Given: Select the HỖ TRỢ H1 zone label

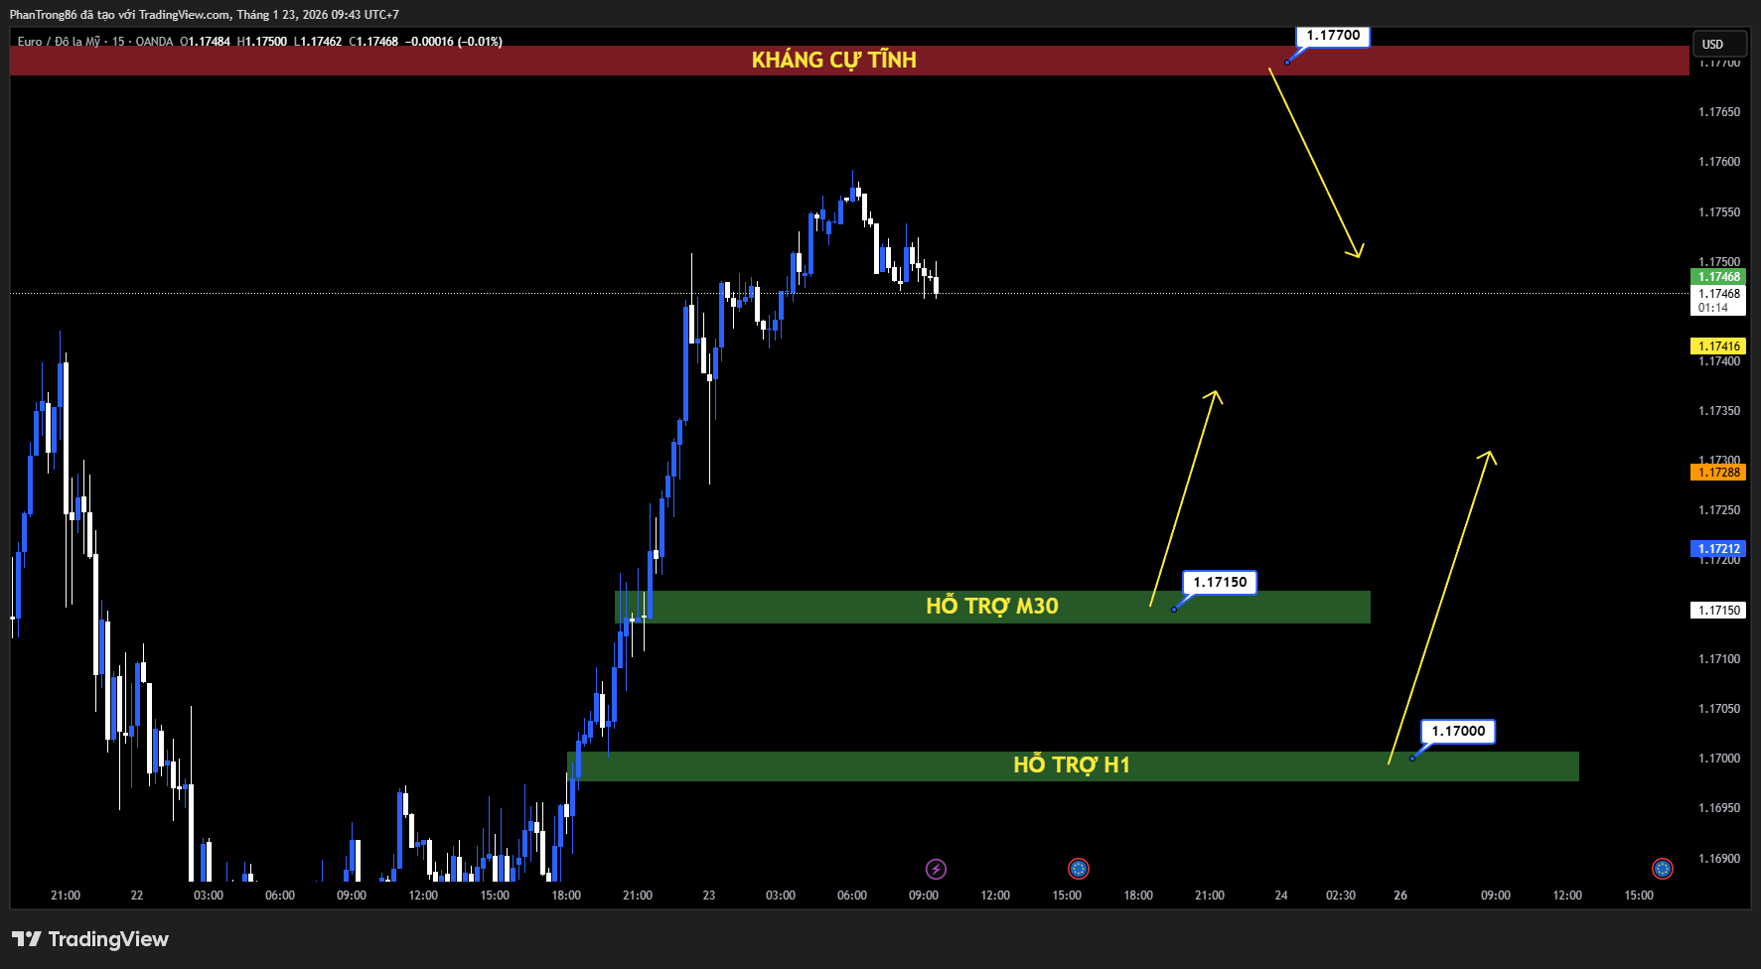Looking at the screenshot, I should click(1072, 765).
